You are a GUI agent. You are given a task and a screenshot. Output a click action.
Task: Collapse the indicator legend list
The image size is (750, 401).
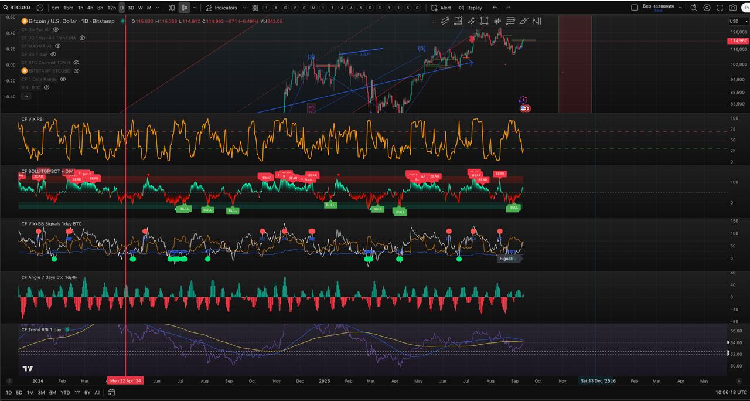pos(26,96)
